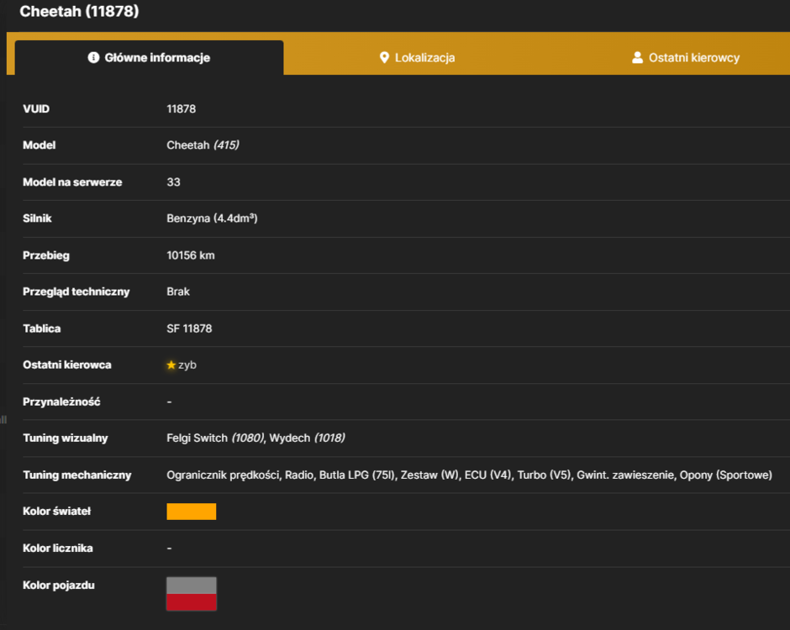
Task: Click the Przegląd techniczny value Brak
Action: coord(178,291)
